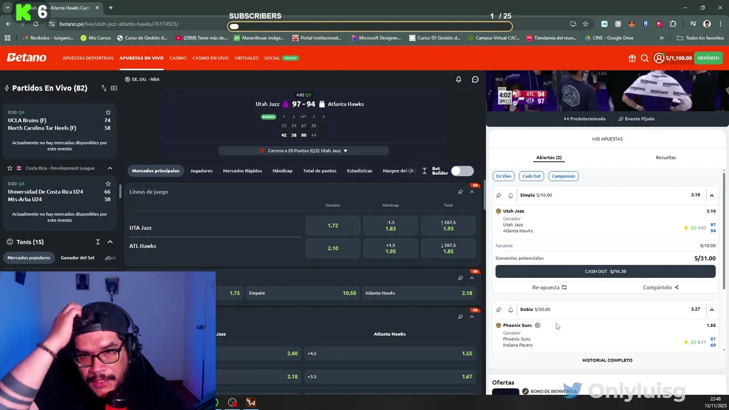Select Total de puntos tab
Screen dimensions: 729x410
[x=320, y=171]
